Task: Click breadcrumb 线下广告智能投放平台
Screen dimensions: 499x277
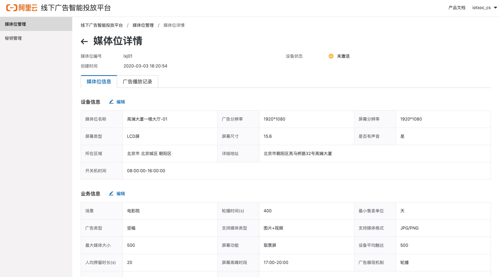Action: pos(102,25)
